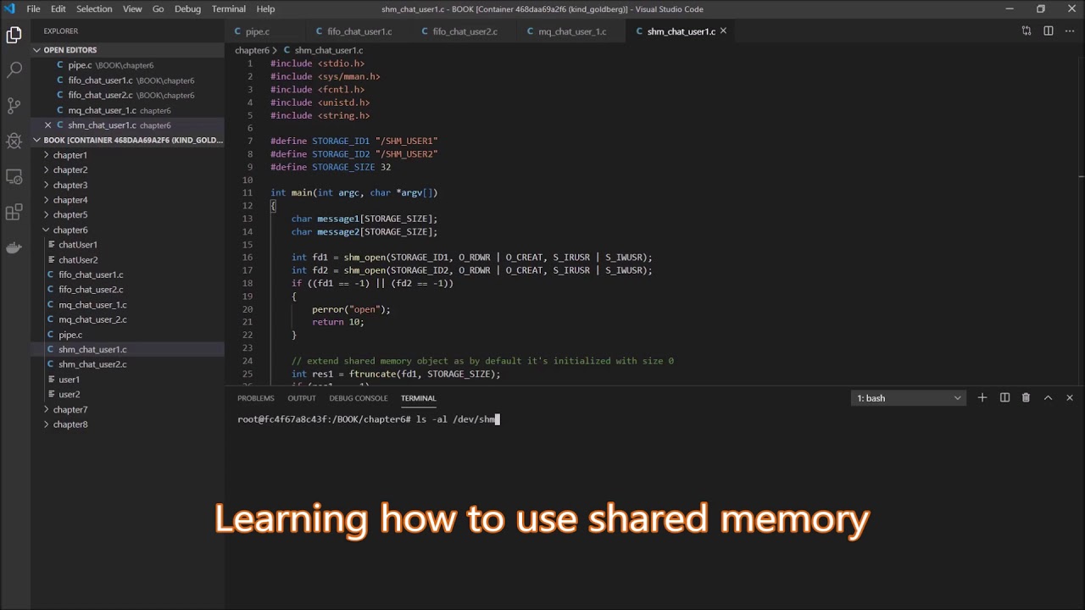The width and height of the screenshot is (1085, 610).
Task: Split the terminal panel
Action: (x=1004, y=397)
